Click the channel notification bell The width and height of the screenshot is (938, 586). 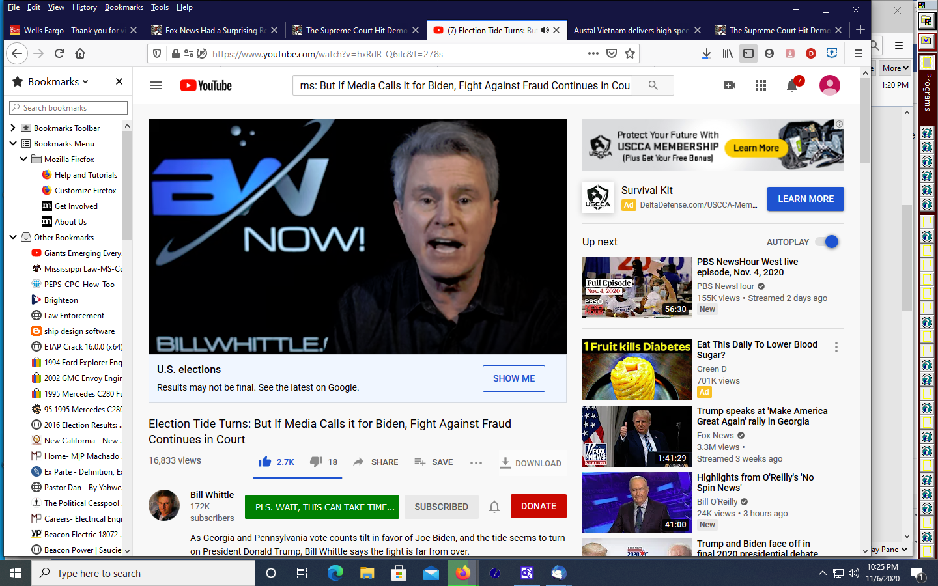click(x=494, y=507)
